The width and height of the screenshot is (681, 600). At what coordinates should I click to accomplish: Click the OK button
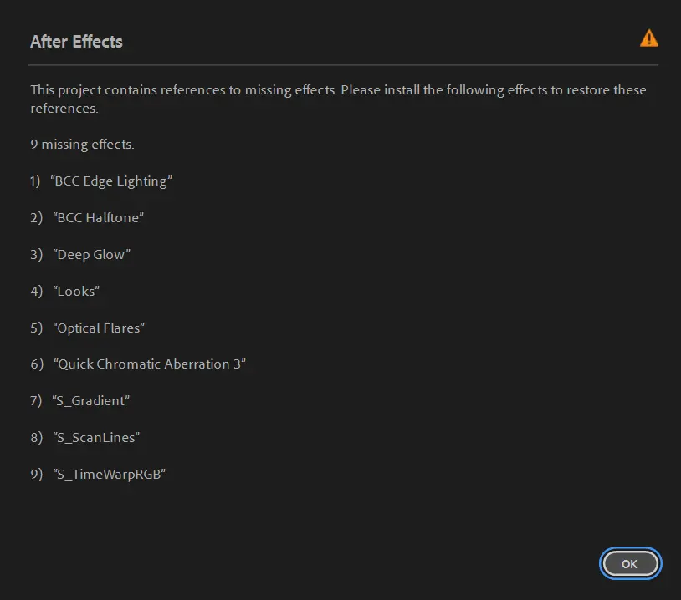coord(630,564)
